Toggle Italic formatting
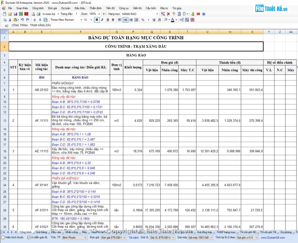 tap(102, 20)
